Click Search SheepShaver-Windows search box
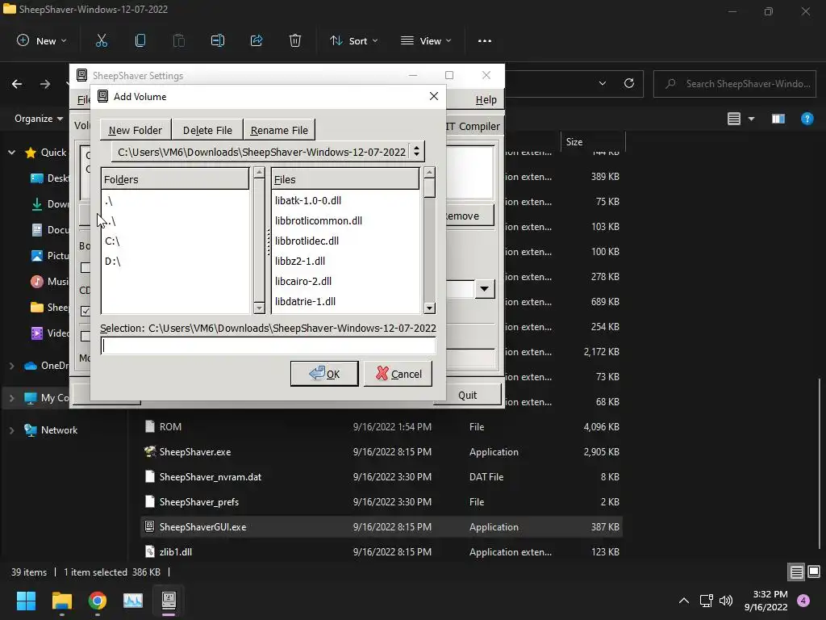This screenshot has width=826, height=620. (x=735, y=84)
